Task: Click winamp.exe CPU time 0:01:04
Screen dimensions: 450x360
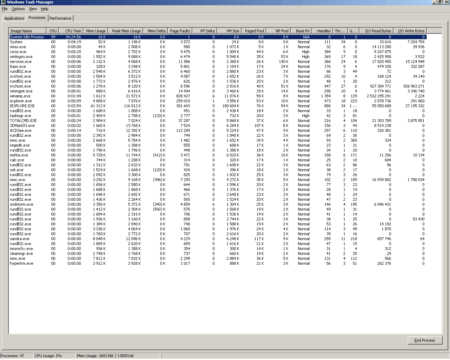Action: coord(74,96)
